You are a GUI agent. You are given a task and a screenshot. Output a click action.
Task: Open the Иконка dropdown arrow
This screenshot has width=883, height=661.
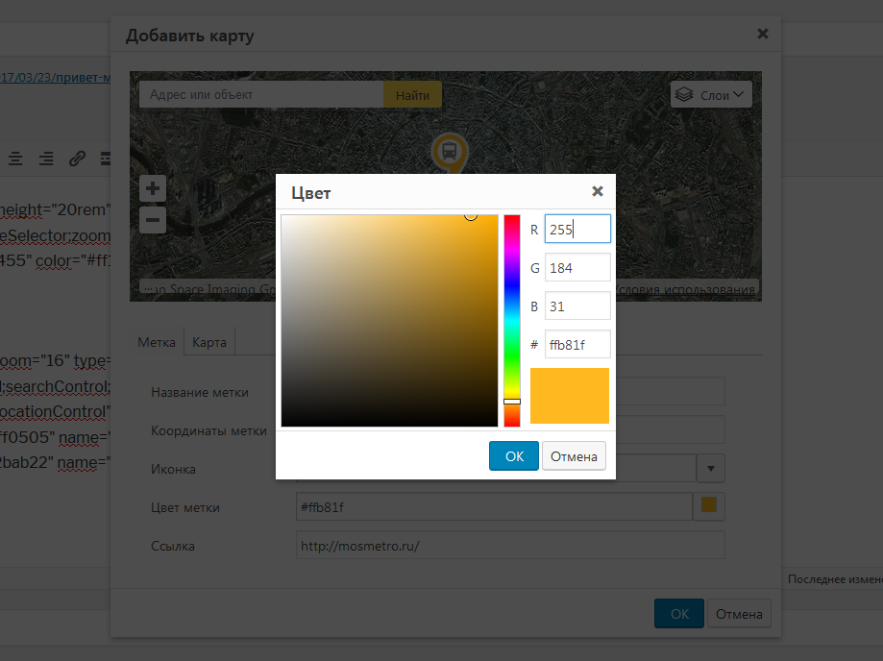[711, 469]
